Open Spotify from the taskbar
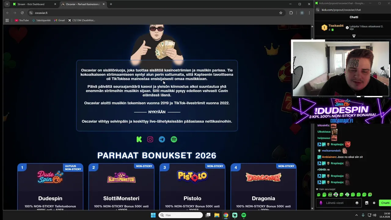This screenshot has height=220, width=391. pos(244,215)
